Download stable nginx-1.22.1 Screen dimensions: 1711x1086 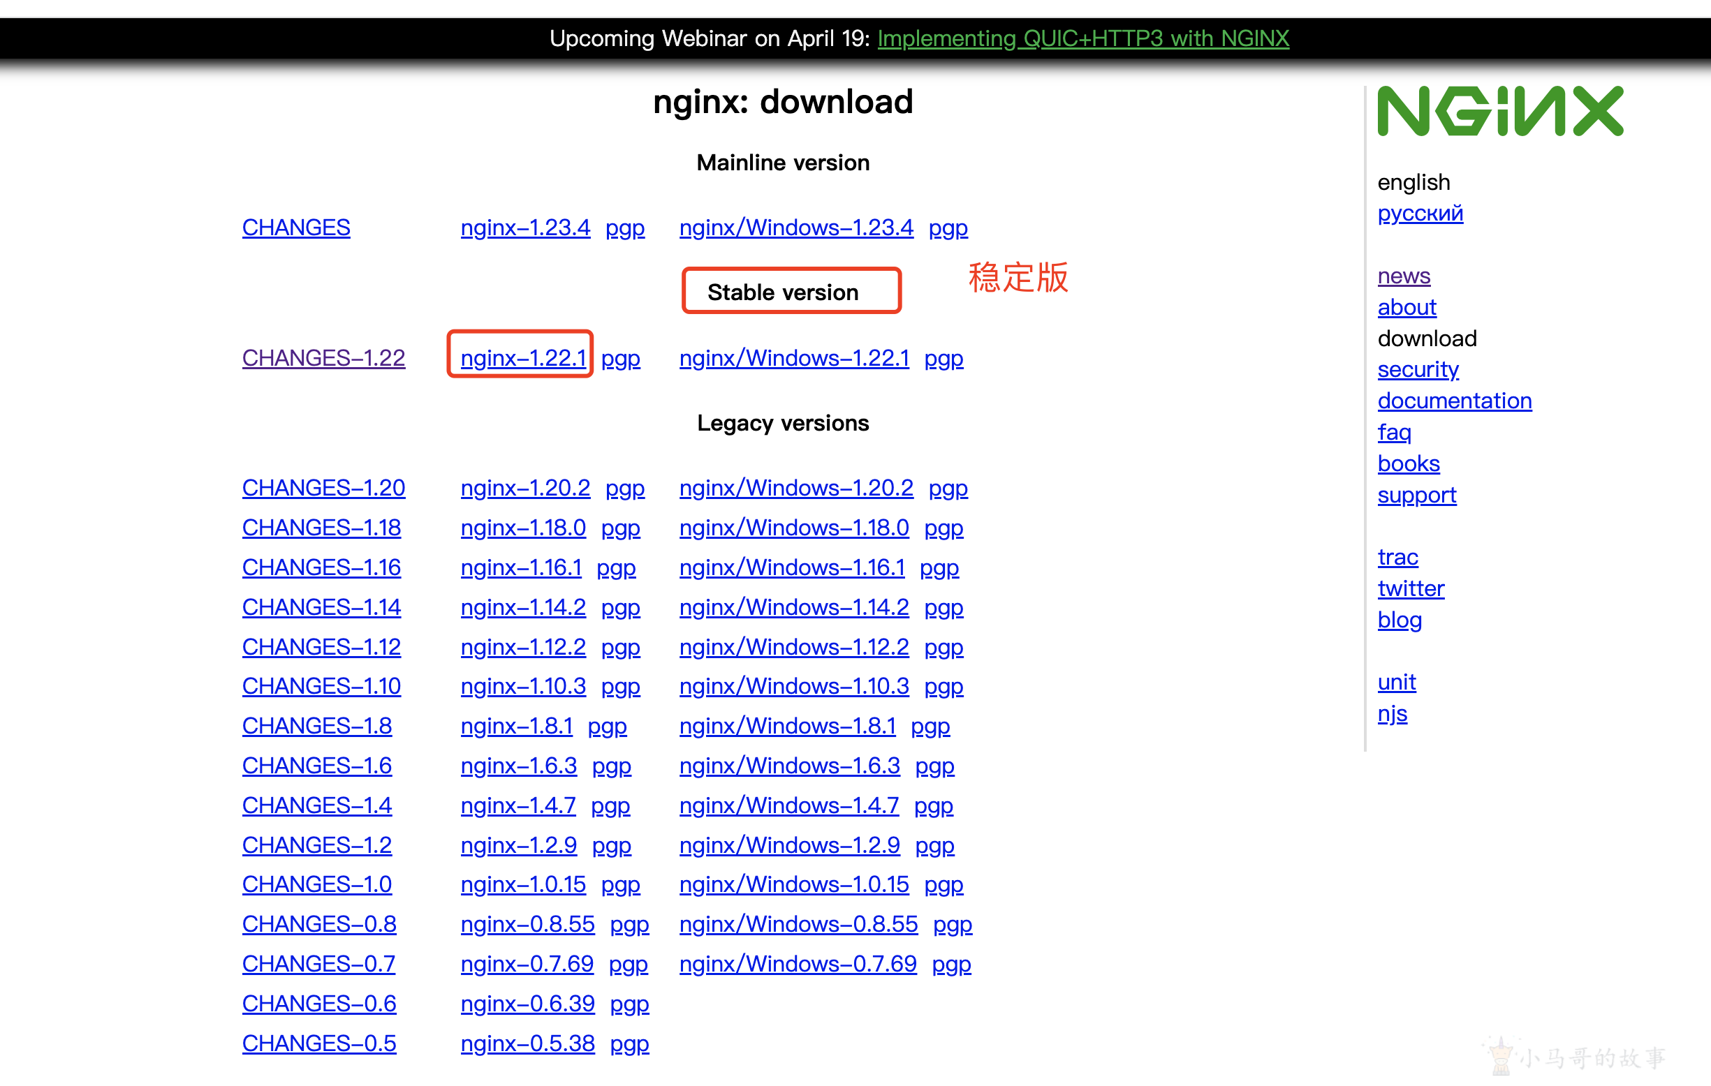[523, 358]
